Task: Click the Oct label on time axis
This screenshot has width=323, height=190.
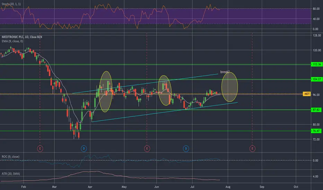Action: [296, 187]
